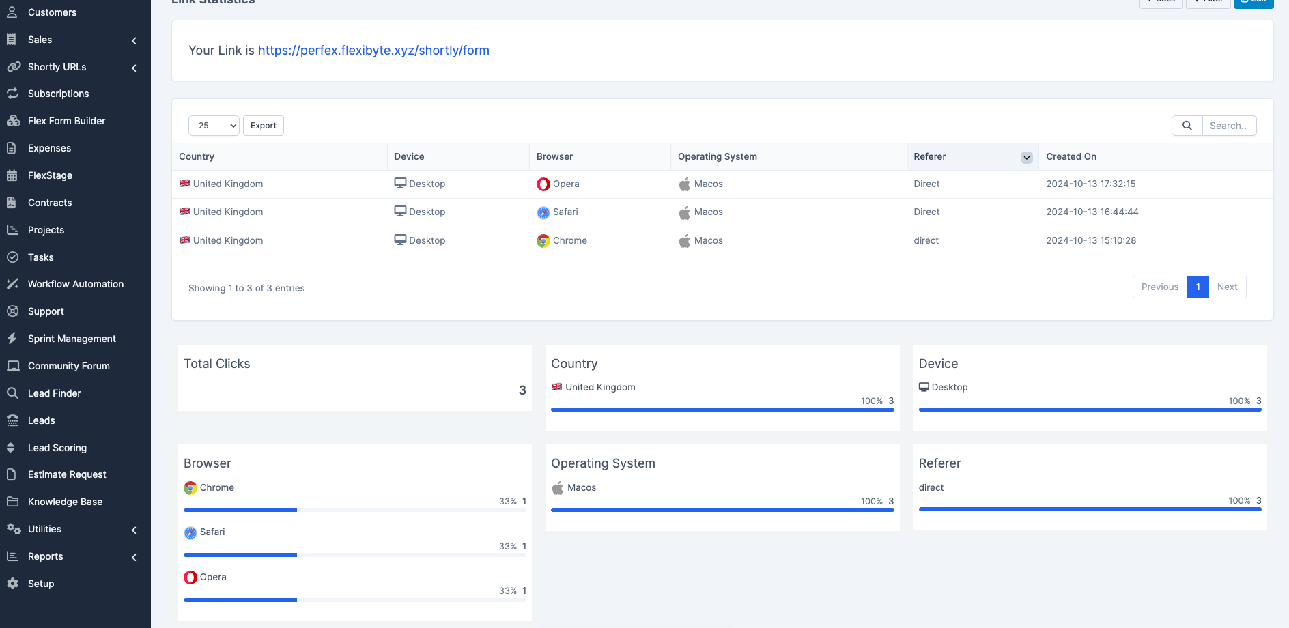Click the Setup gear icon
This screenshot has width=1289, height=628.
pyautogui.click(x=12, y=584)
